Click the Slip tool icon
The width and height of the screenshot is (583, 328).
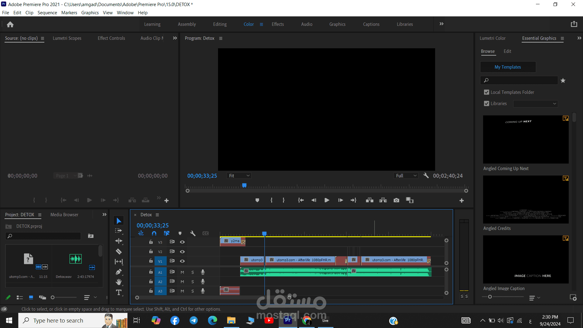119,261
